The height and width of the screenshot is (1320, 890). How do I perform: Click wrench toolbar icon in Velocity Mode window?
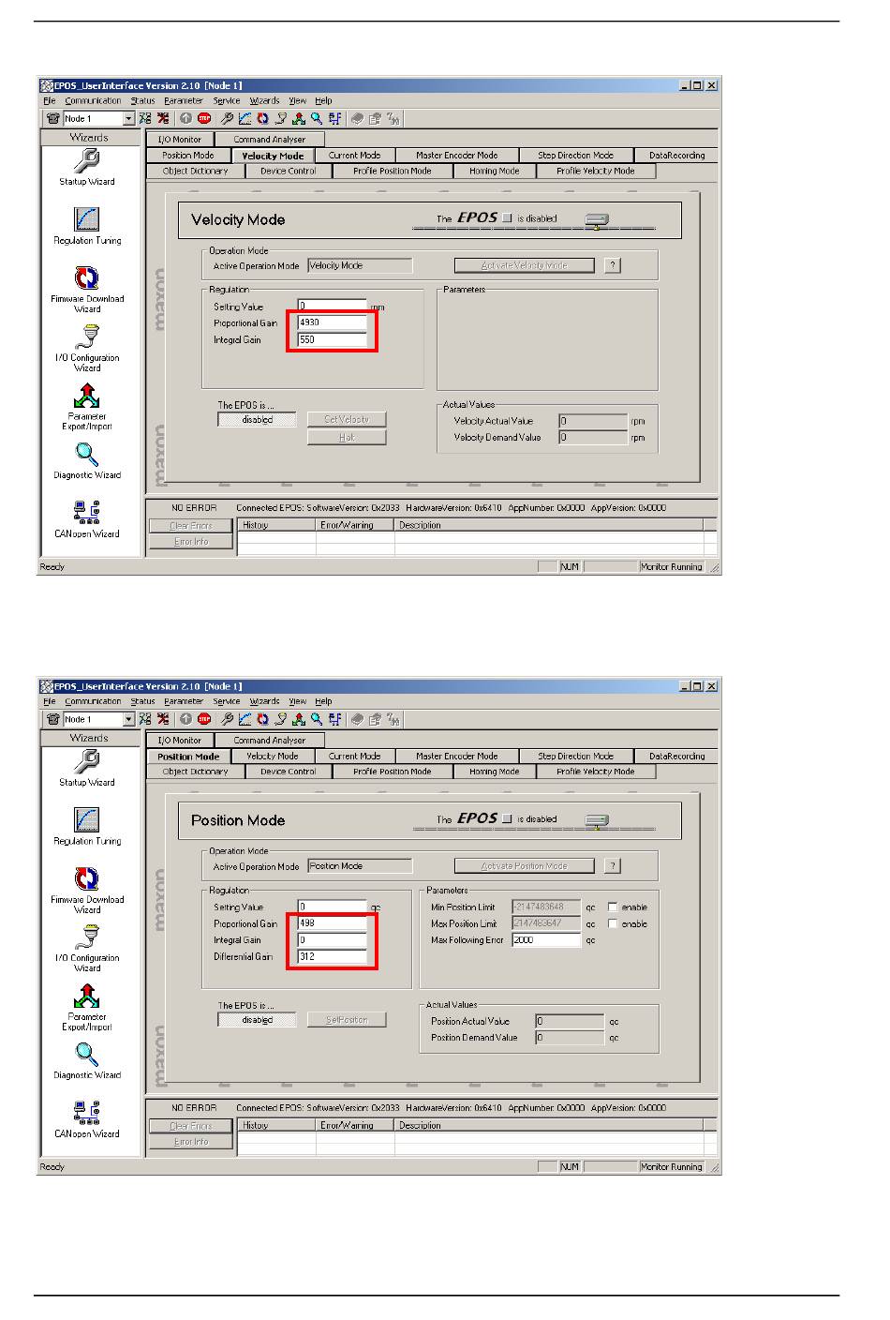227,118
